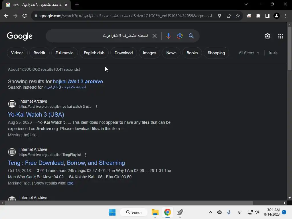Click the vertical scrollbar thumb
The height and width of the screenshot is (219, 292).
289,48
